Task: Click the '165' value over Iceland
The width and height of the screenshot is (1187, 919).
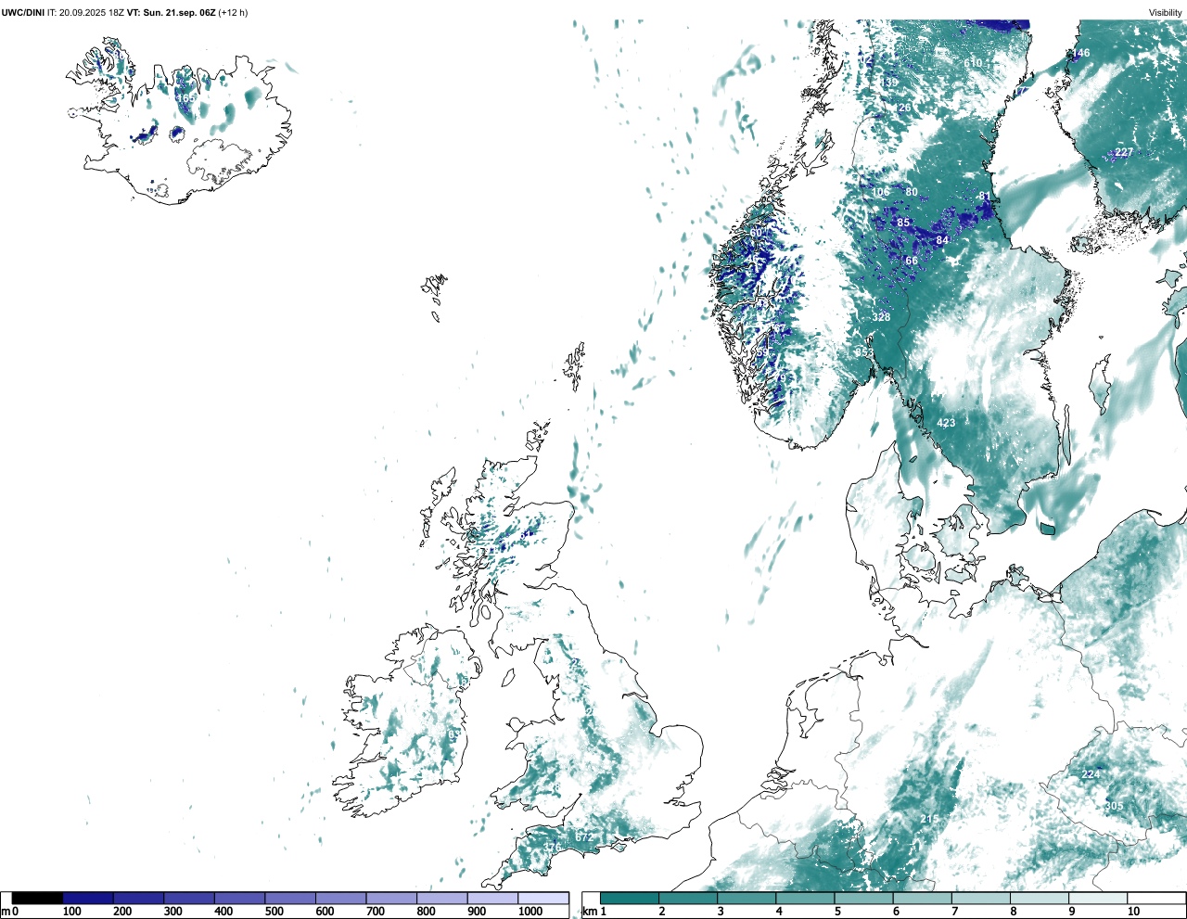Action: pyautogui.click(x=186, y=98)
